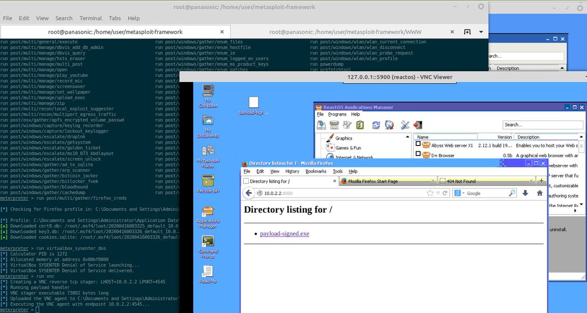Switch to Mozilla Firefox Start Page tab
Screen dimensions: 587x313
tap(388, 181)
